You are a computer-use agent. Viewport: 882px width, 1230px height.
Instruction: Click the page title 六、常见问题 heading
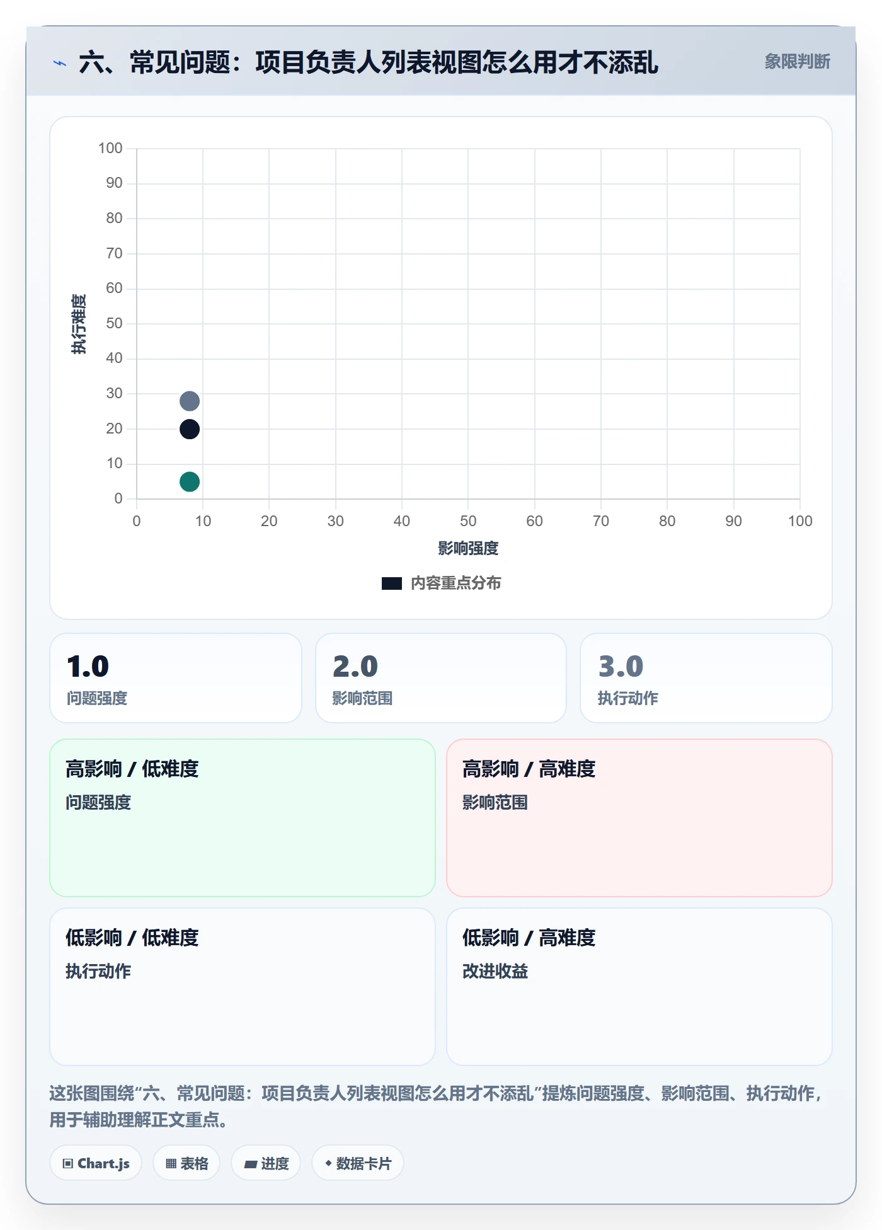pyautogui.click(x=369, y=62)
